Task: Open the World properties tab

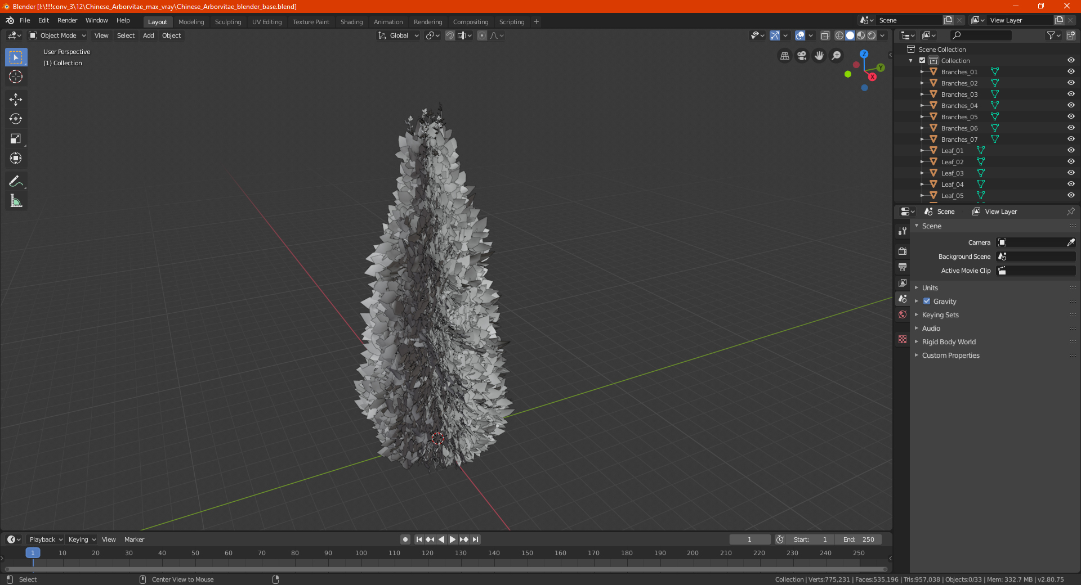Action: (x=903, y=314)
